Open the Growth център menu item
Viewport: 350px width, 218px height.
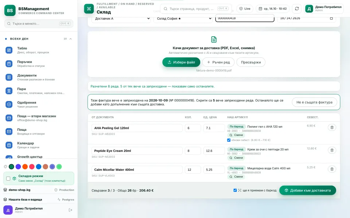coord(39,157)
